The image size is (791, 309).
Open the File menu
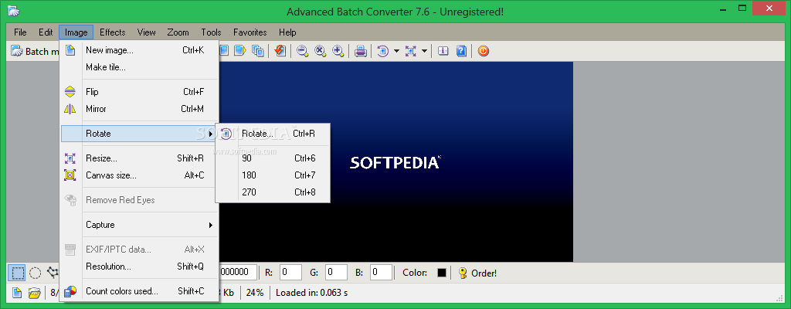click(x=20, y=32)
